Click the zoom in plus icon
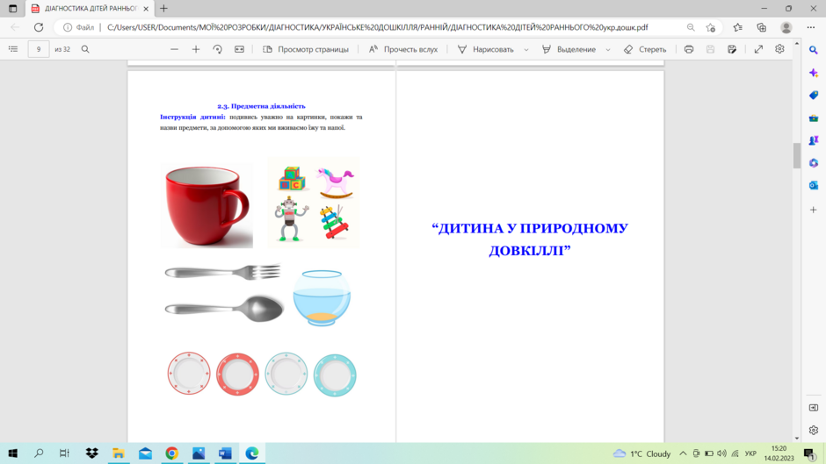The height and width of the screenshot is (464, 826). (x=196, y=49)
